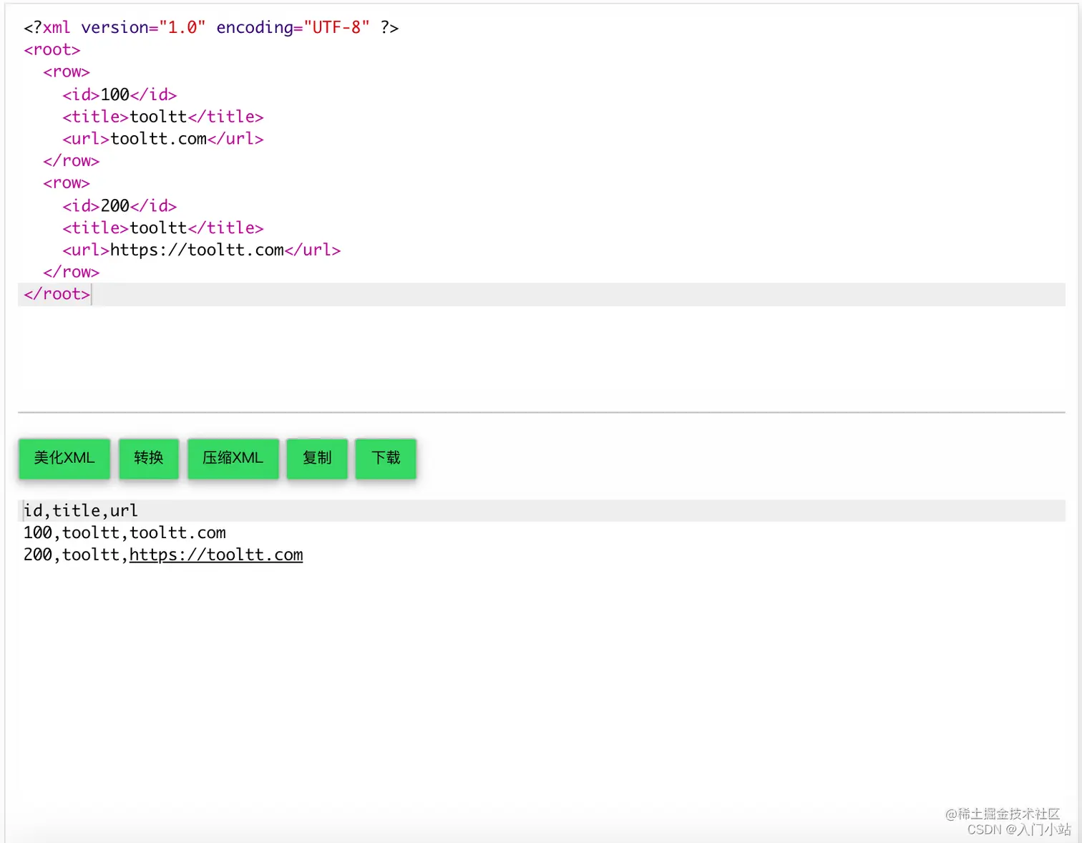Place cursor on the closing </root> line
The width and height of the screenshot is (1082, 843).
click(x=542, y=294)
